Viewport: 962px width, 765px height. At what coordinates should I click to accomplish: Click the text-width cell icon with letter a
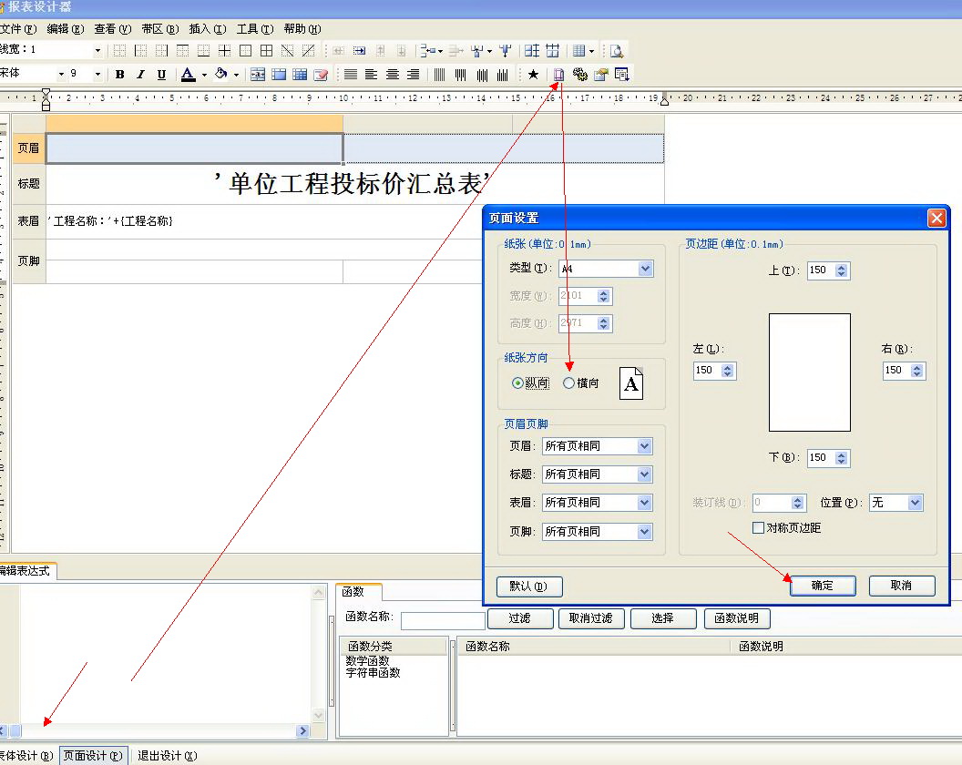[258, 75]
